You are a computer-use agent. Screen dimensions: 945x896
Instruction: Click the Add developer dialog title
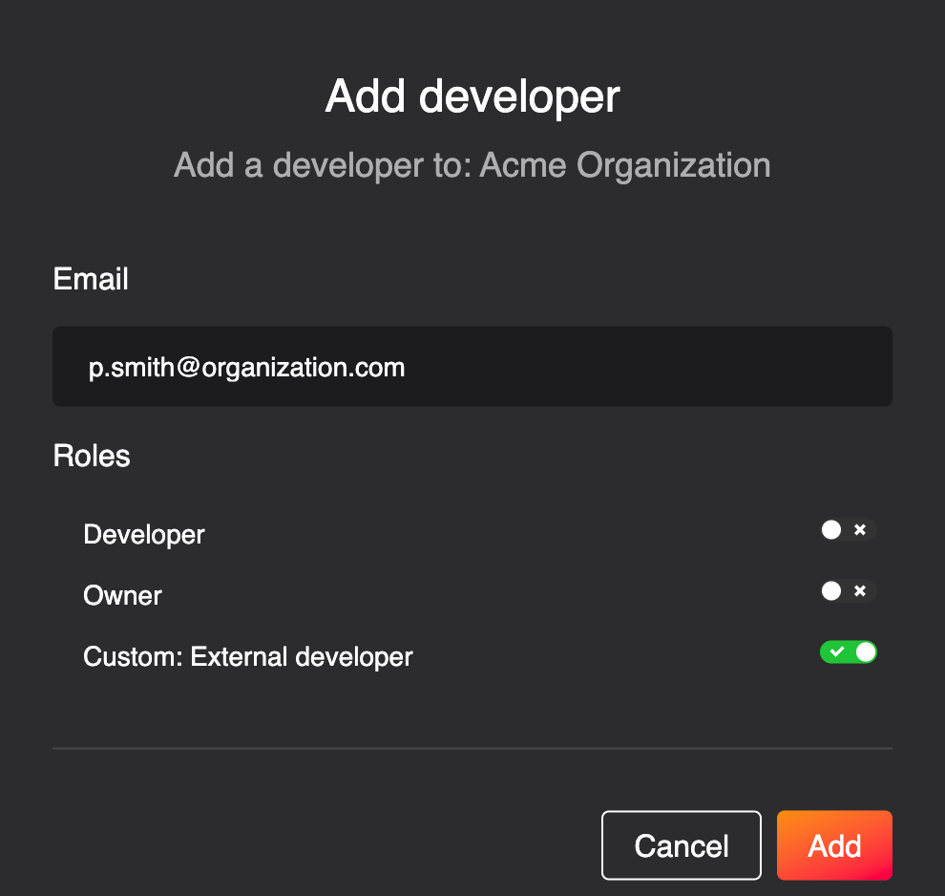472,96
